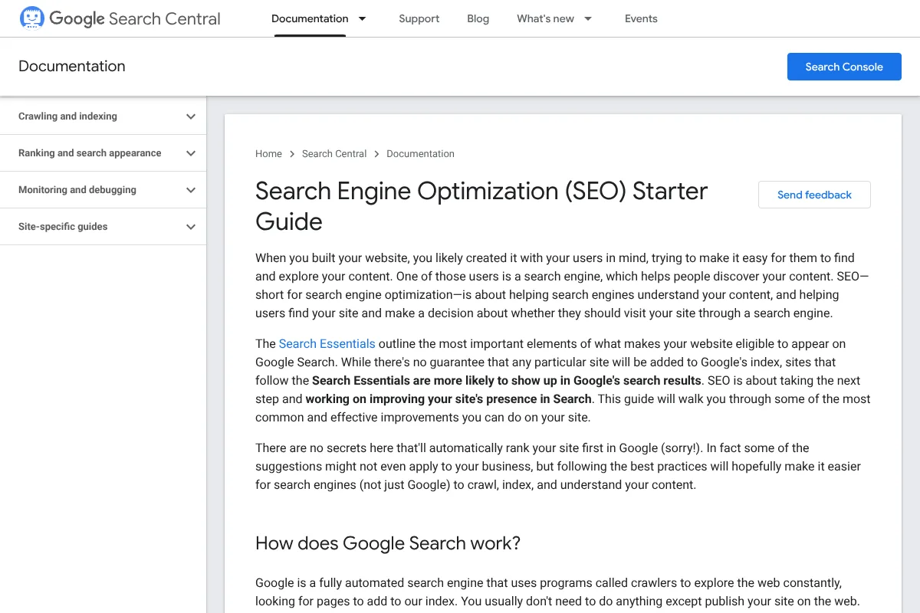The height and width of the screenshot is (613, 920).
Task: Expand the Ranking and search appearance chevron
Action: pos(191,153)
